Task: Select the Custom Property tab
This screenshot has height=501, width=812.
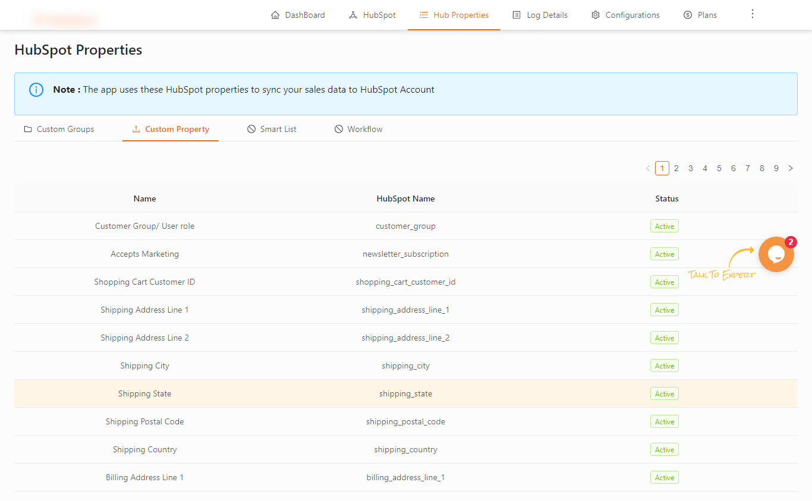Action: tap(171, 129)
